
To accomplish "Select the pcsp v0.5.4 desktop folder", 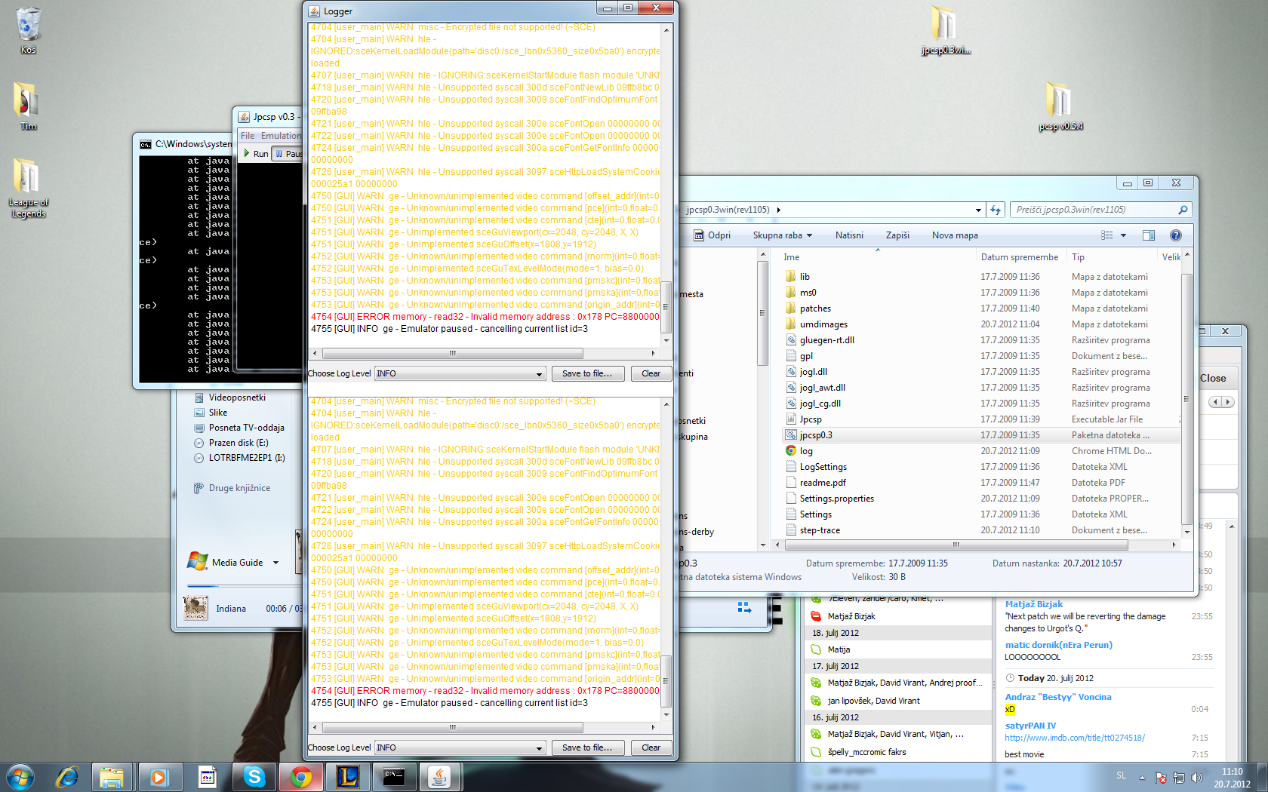I will click(1060, 106).
